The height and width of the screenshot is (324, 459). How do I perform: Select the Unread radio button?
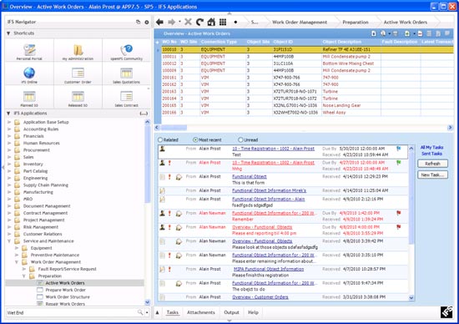[x=240, y=139]
